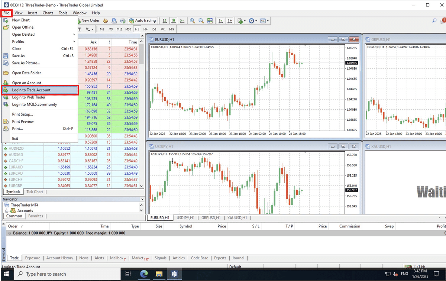446x281 pixels.
Task: Expand the Open Deleted submenu
Action: [74, 34]
